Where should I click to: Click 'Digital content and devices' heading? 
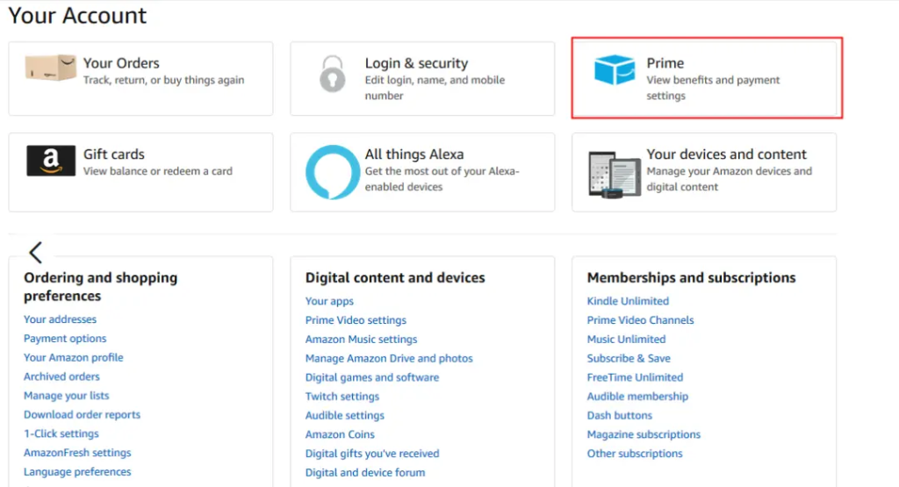(x=395, y=278)
